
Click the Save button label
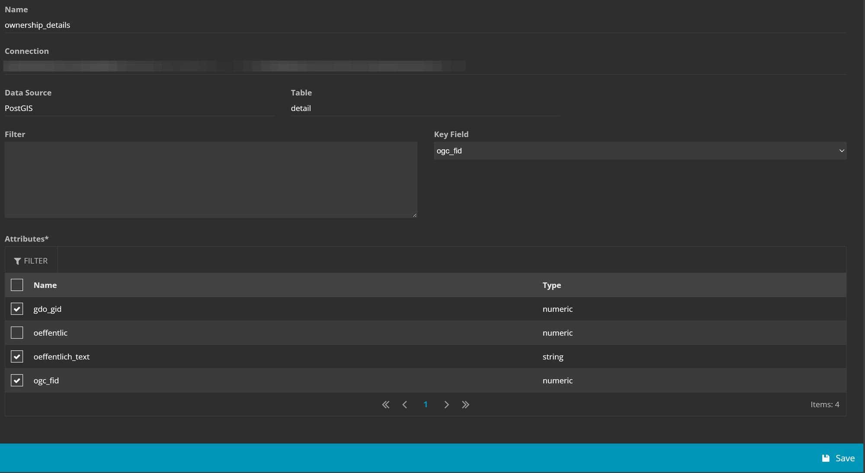click(x=845, y=458)
